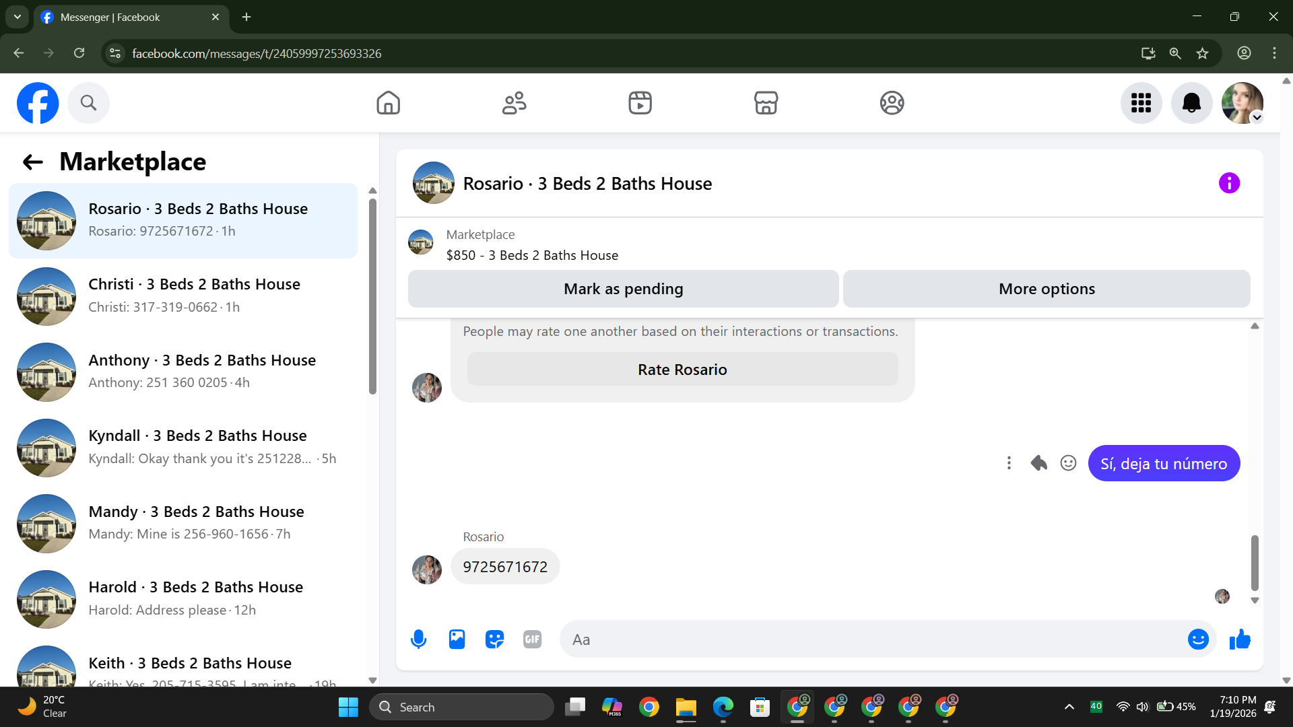The image size is (1293, 727).
Task: Click the conversation list scrollbar
Action: coord(372,296)
